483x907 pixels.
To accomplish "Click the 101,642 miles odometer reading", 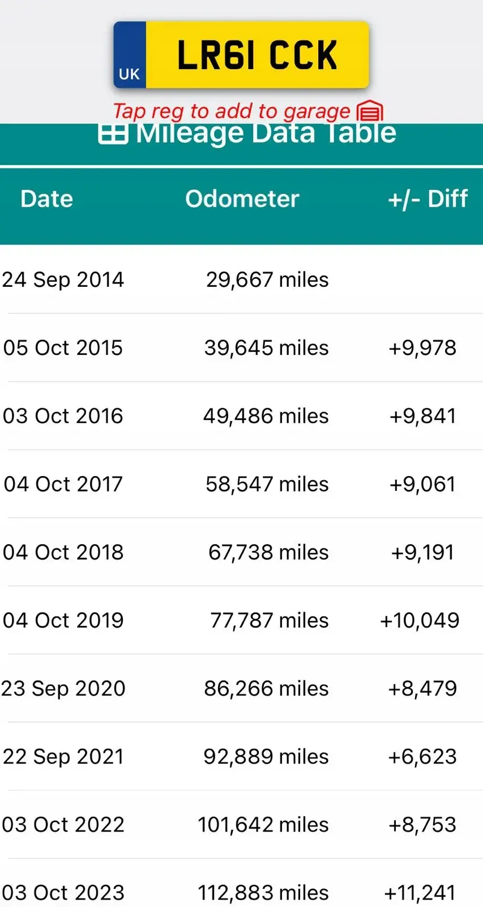I will [263, 824].
